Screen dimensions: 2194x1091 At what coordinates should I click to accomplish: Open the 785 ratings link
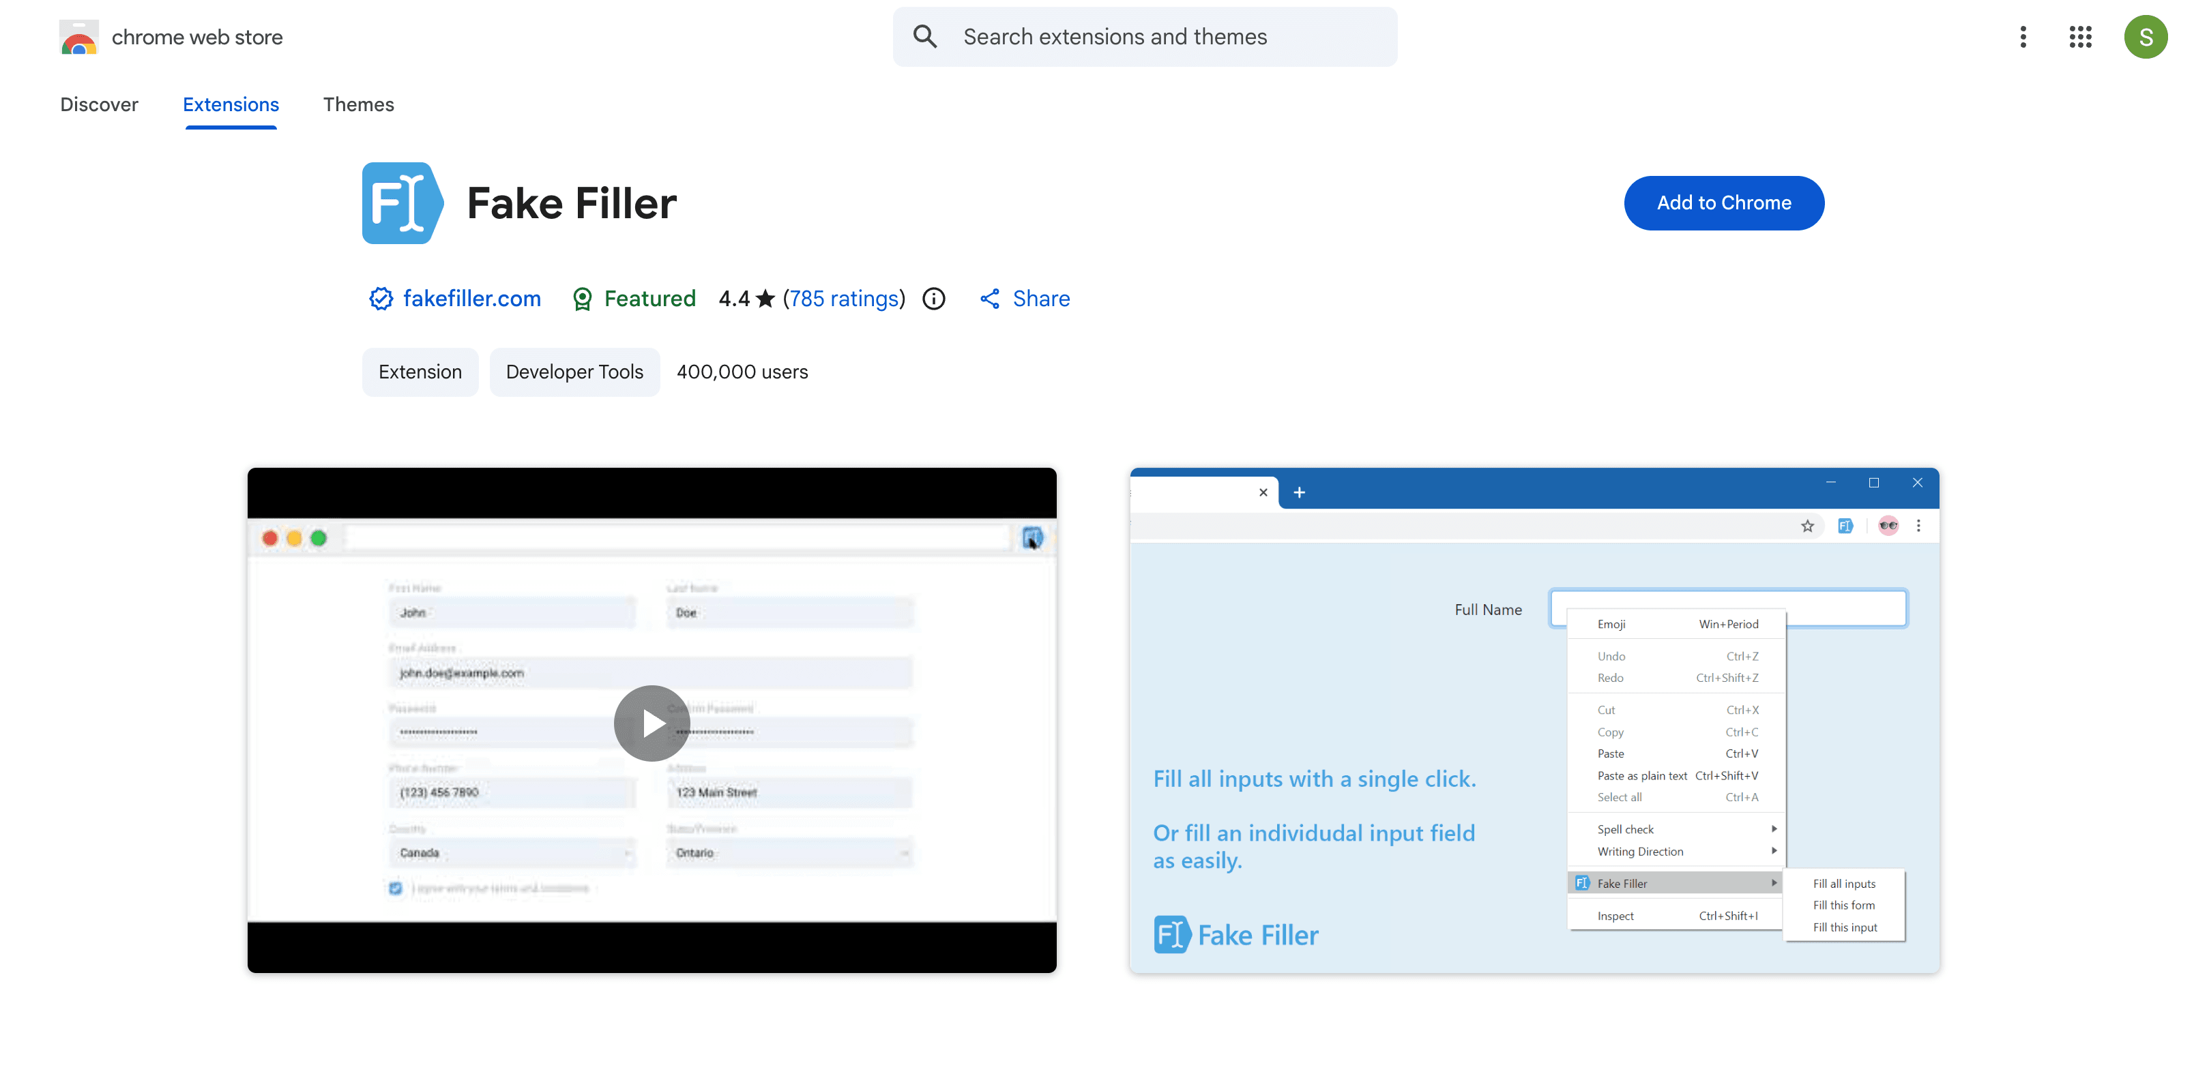coord(844,299)
